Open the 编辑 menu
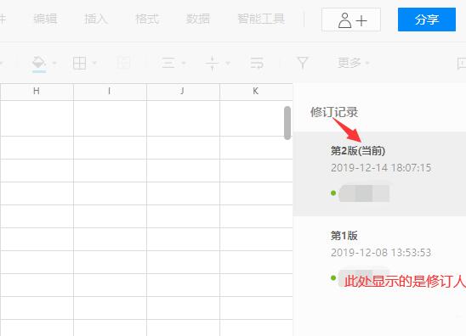 (45, 19)
